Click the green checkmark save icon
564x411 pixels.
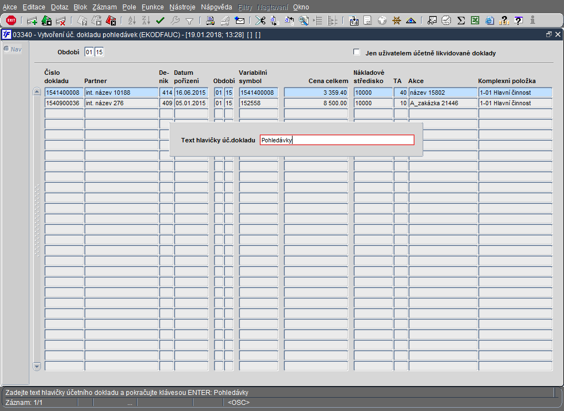(161, 20)
